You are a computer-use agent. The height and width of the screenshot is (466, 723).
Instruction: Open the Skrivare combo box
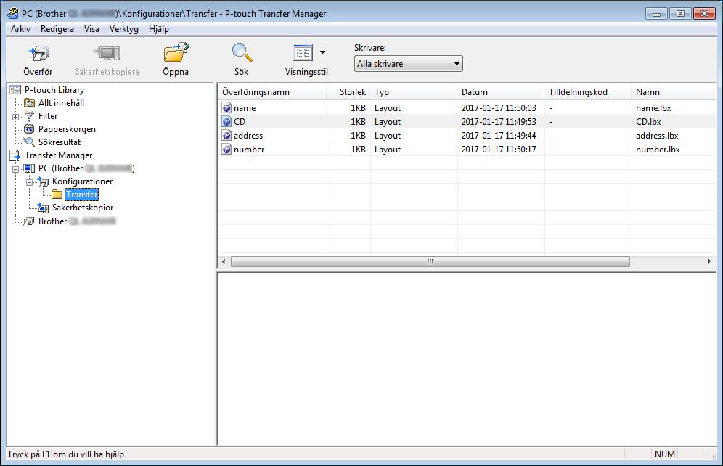(409, 64)
